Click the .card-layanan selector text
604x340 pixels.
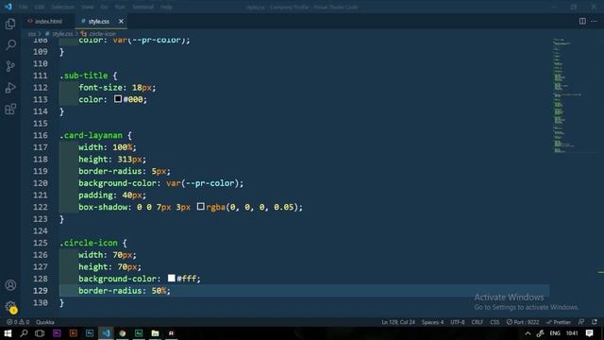[x=91, y=135]
